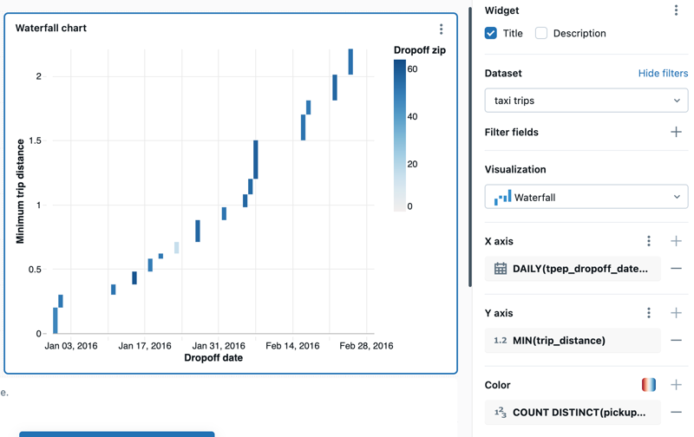Screen dimensions: 694x437
Task: Enable the Description checkbox
Action: tap(541, 33)
